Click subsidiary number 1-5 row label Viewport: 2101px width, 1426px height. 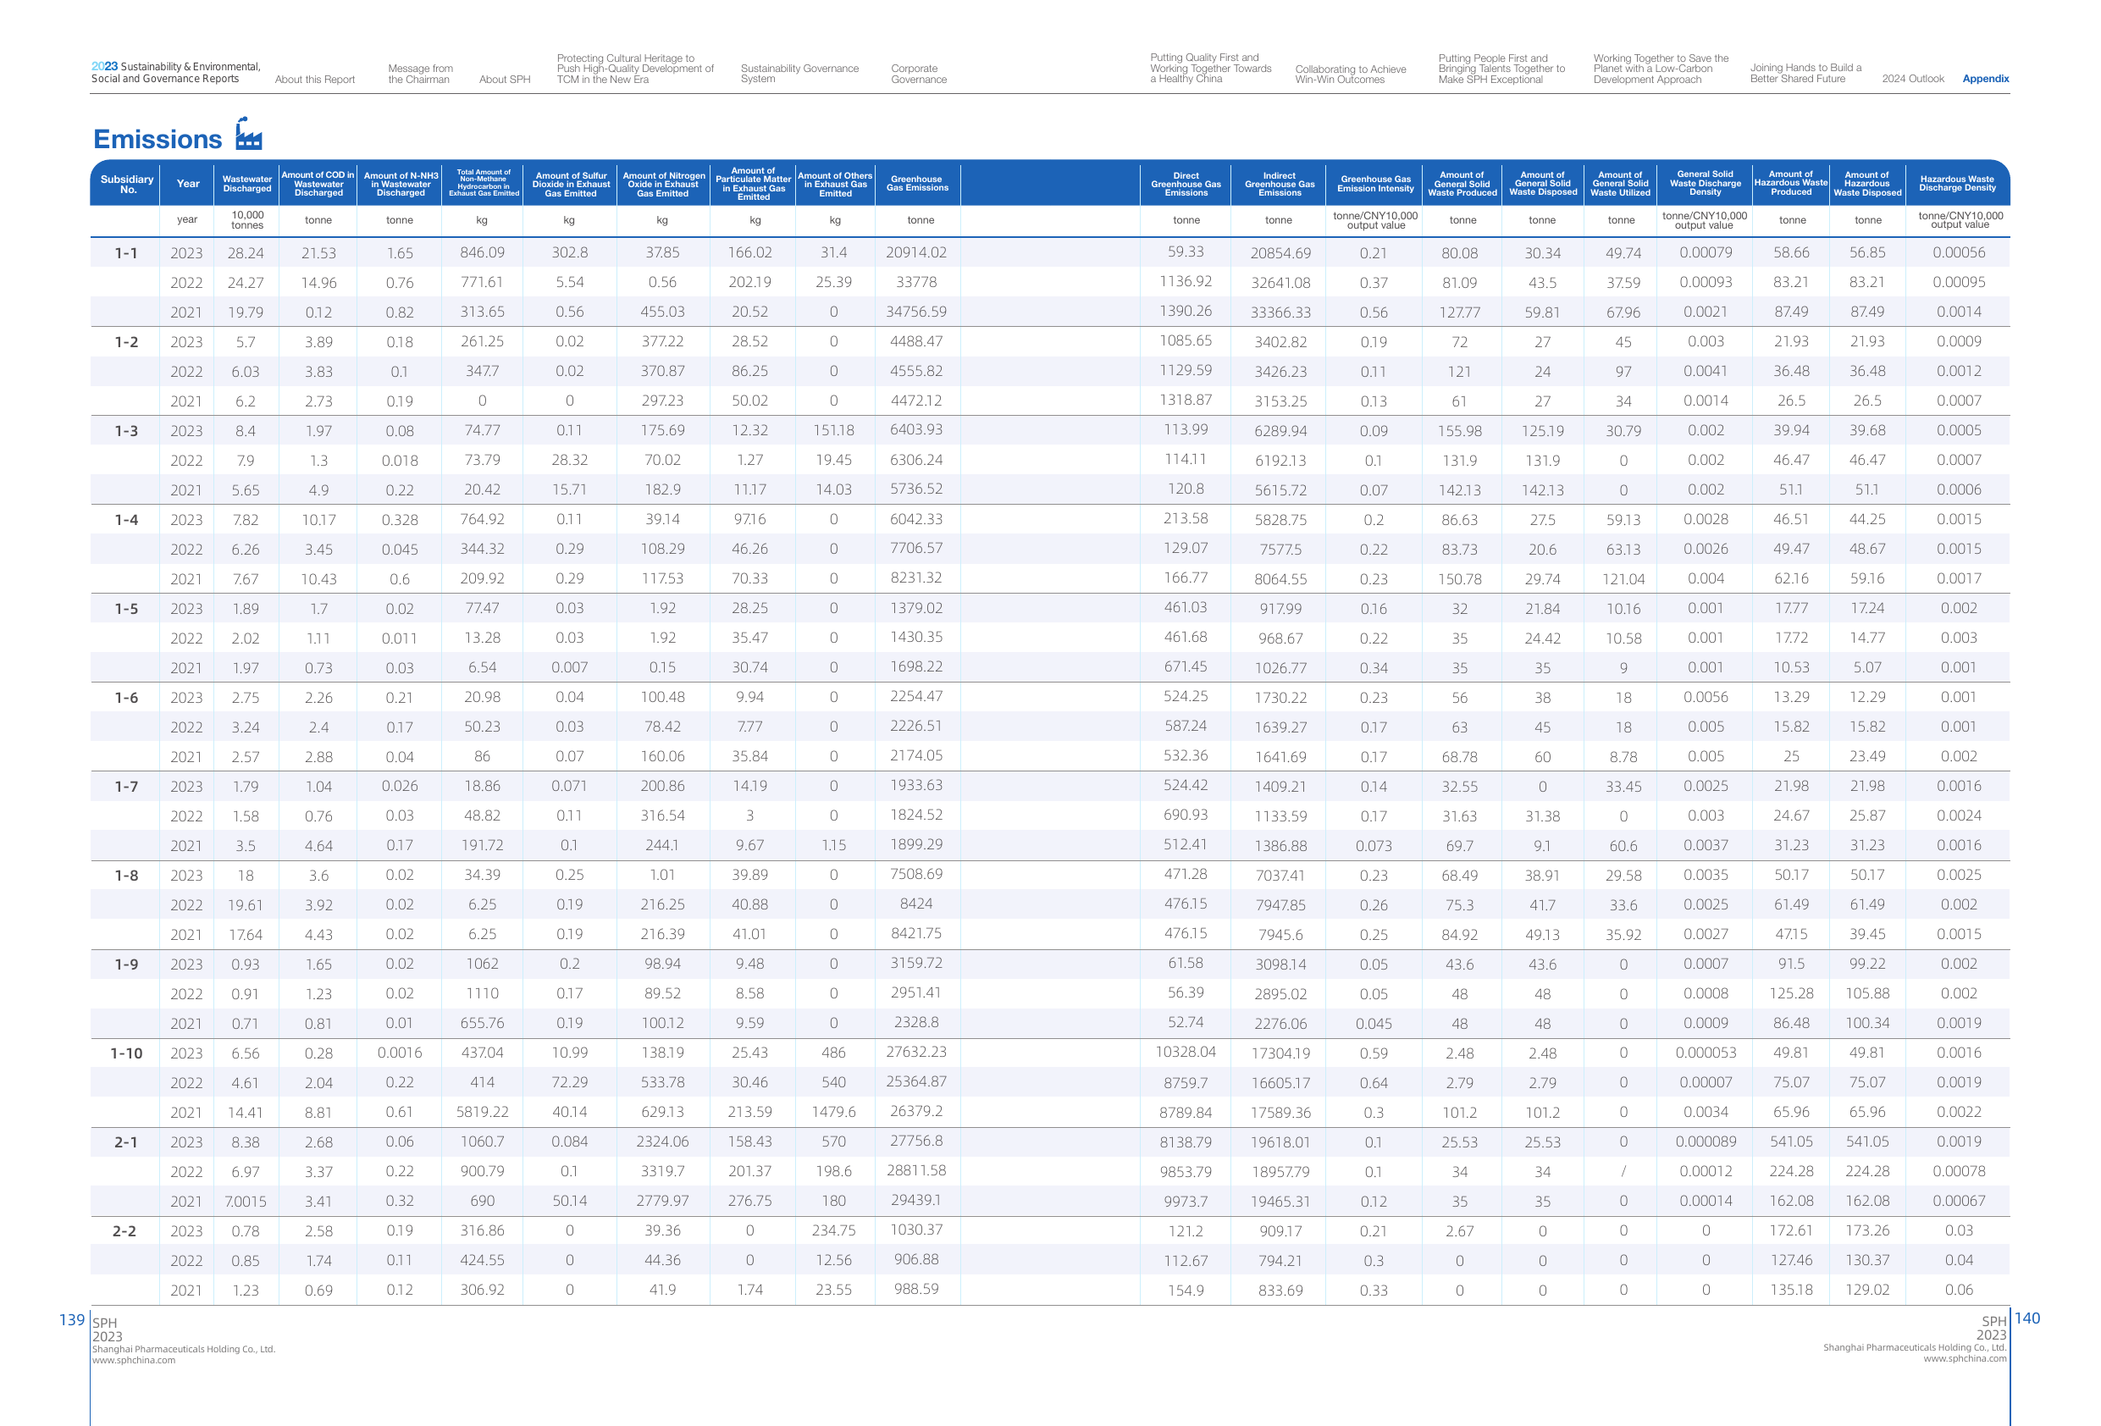[x=125, y=609]
